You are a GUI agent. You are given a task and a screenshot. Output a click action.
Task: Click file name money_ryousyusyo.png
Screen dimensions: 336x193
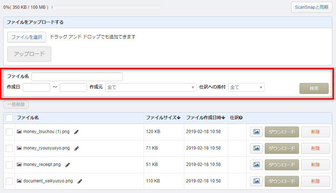coord(46,148)
